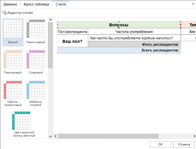
Task: Confirm with the OK button
Action: click(x=160, y=144)
